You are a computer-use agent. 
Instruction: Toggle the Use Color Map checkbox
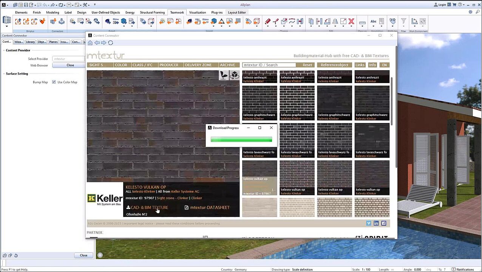pos(54,82)
